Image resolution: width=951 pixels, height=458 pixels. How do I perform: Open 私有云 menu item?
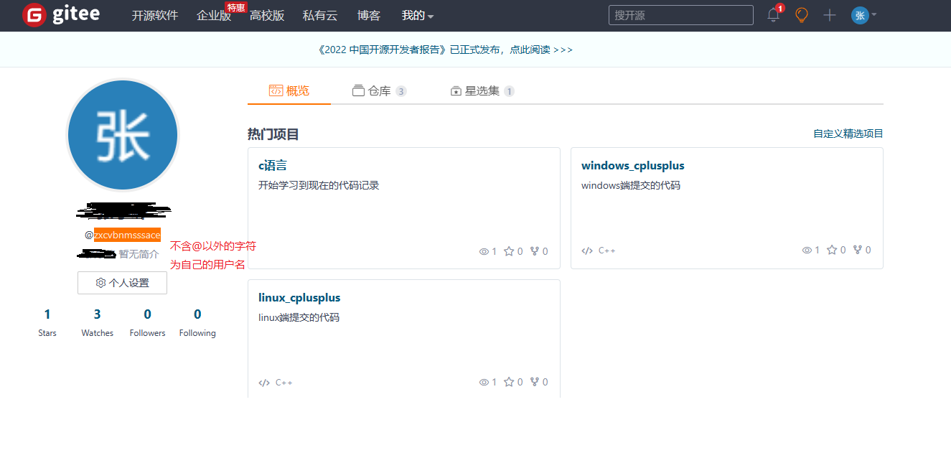coord(320,15)
